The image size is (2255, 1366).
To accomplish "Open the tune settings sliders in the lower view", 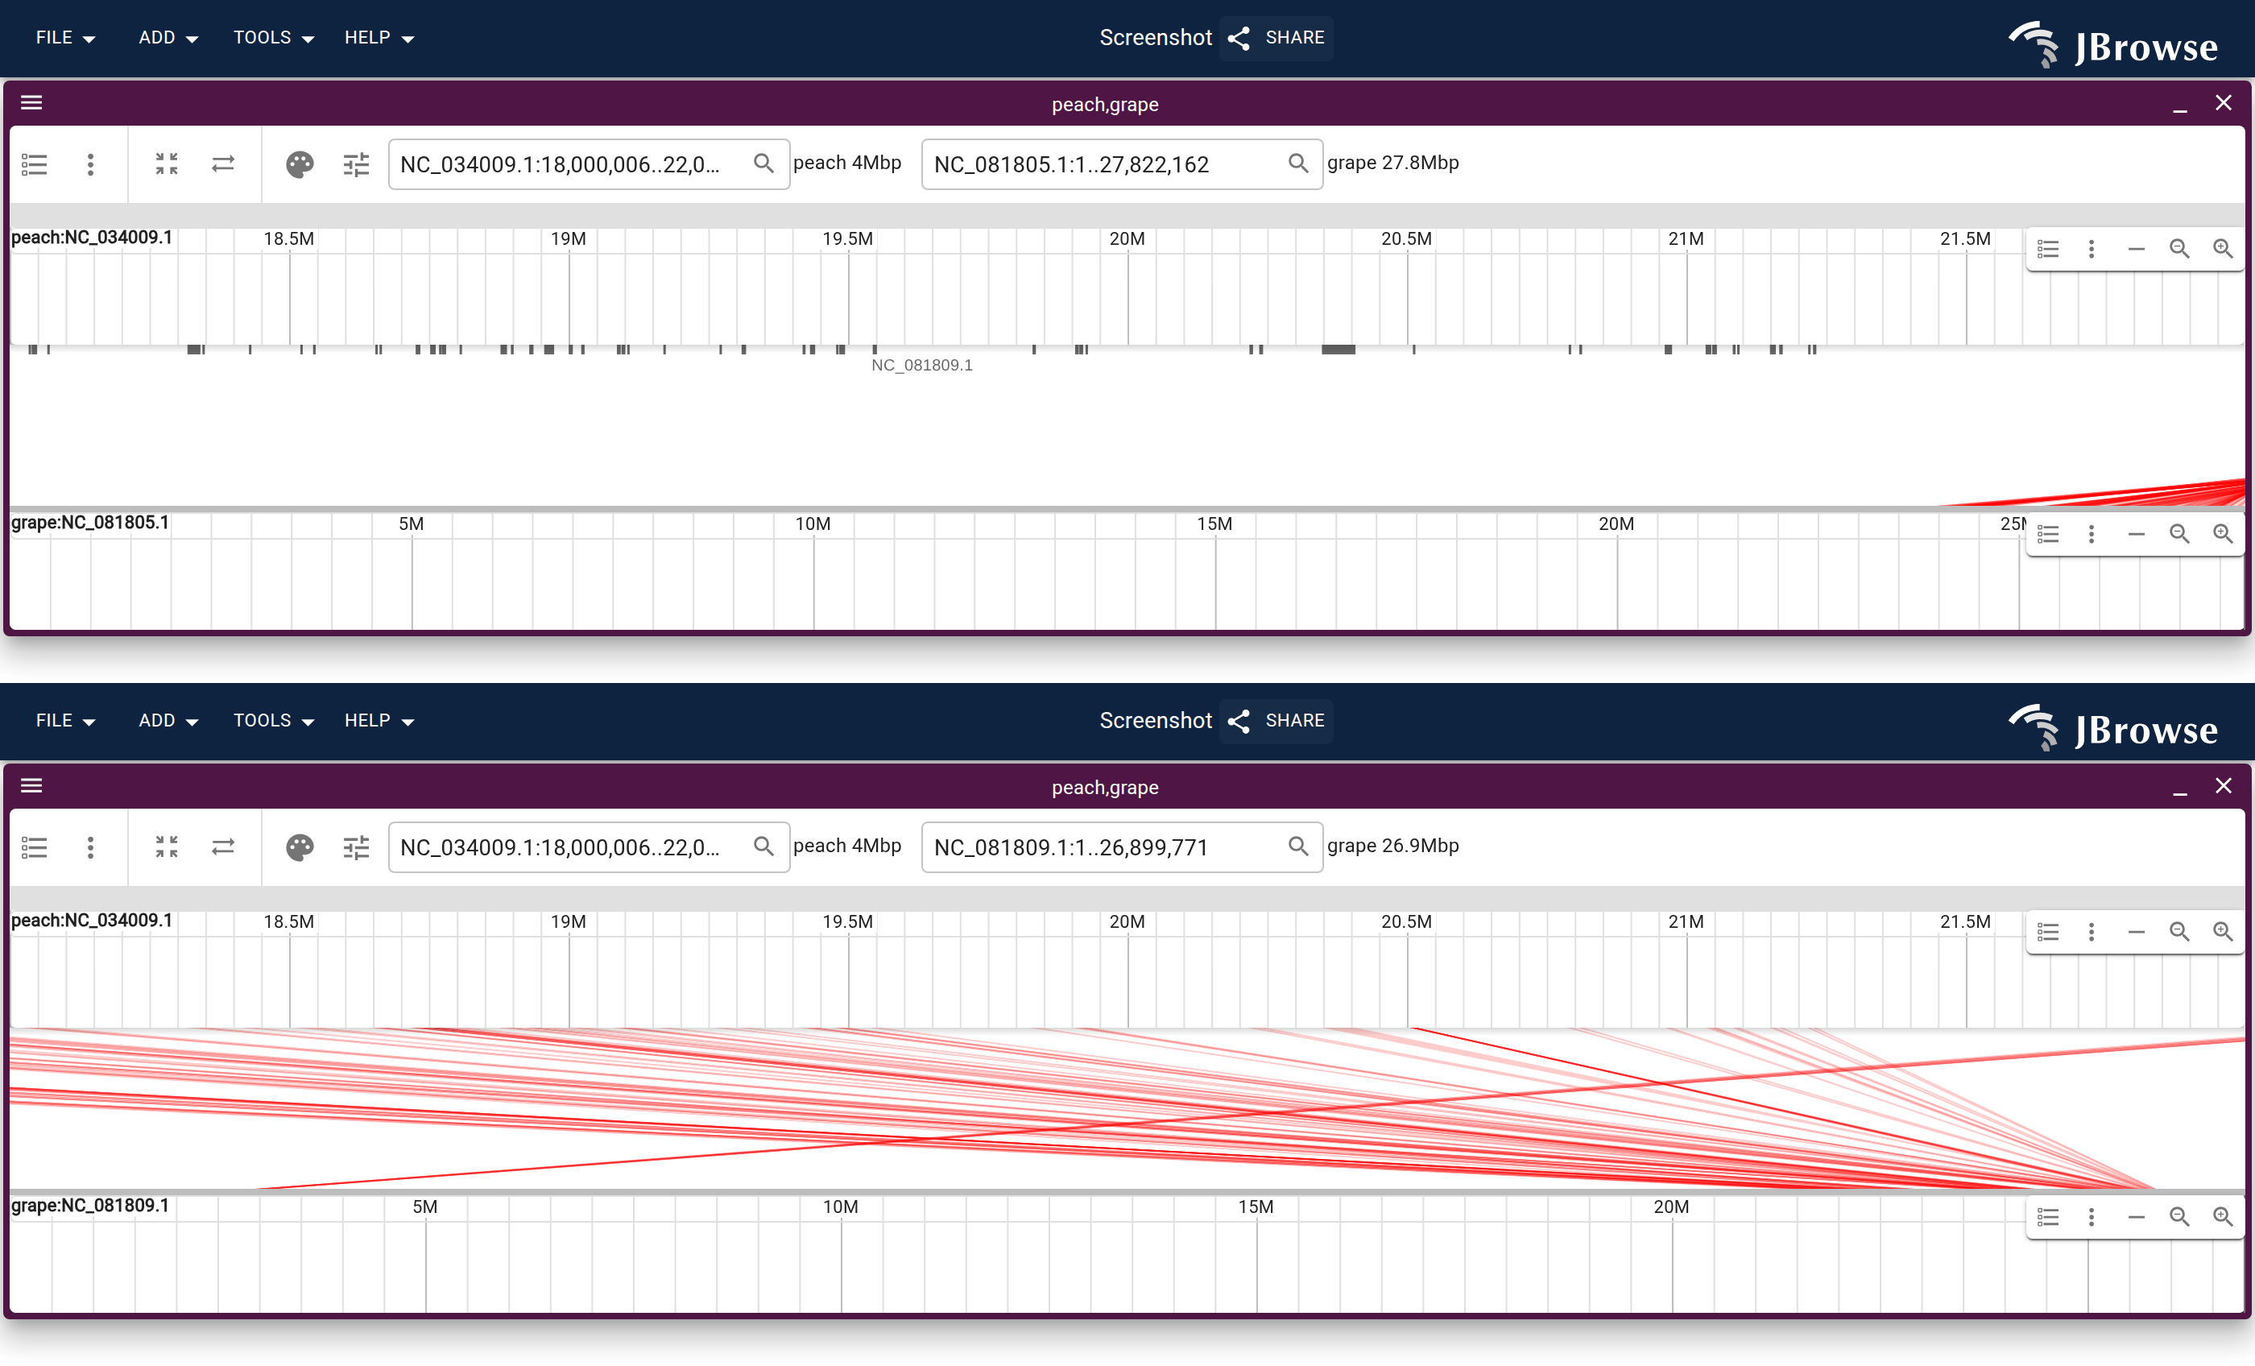I will [x=356, y=847].
